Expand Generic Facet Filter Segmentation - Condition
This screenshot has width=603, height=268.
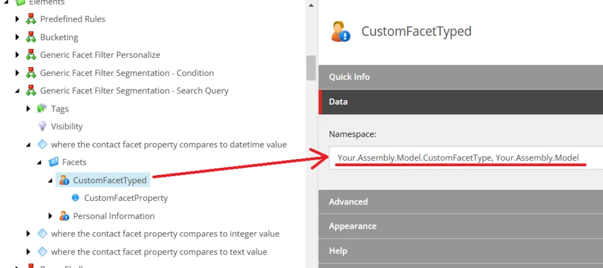[17, 72]
